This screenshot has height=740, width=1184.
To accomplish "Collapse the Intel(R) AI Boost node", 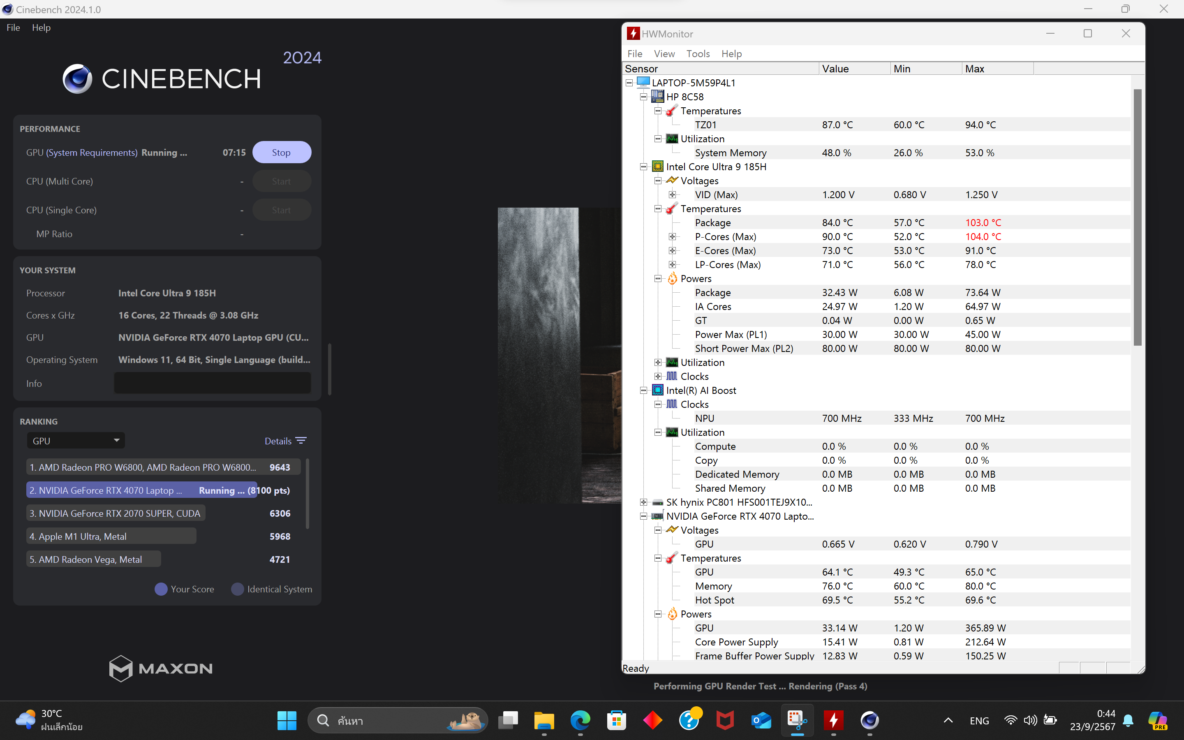I will pos(643,391).
